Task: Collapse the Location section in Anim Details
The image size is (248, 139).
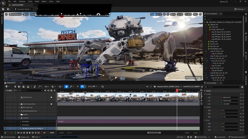Action: click(205, 94)
